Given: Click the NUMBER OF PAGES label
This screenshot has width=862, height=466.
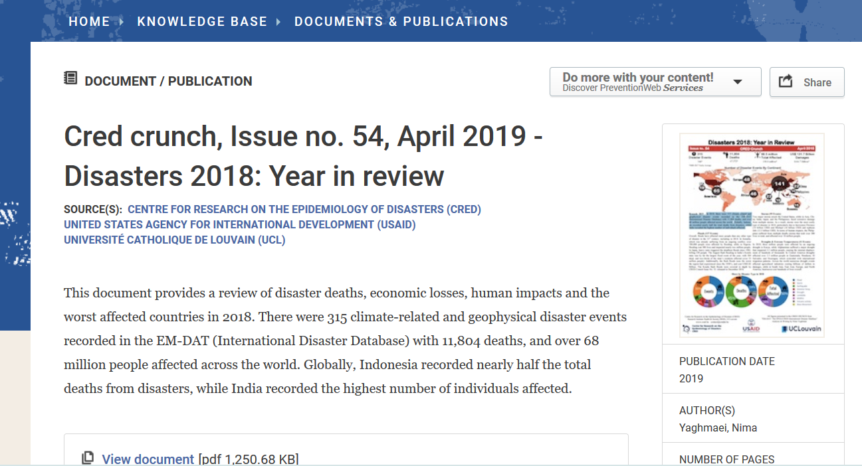Looking at the screenshot, I should pyautogui.click(x=727, y=459).
